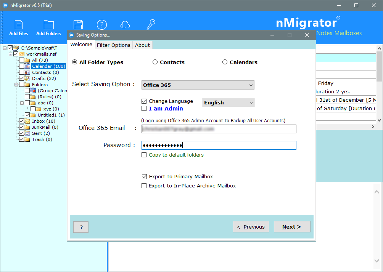Click the Drafts (32) folder icon
The width and height of the screenshot is (383, 272).
coord(27,78)
